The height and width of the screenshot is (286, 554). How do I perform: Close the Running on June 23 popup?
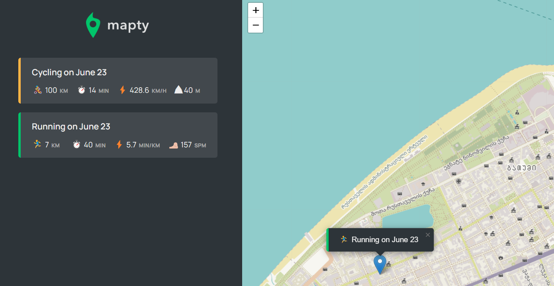click(428, 235)
